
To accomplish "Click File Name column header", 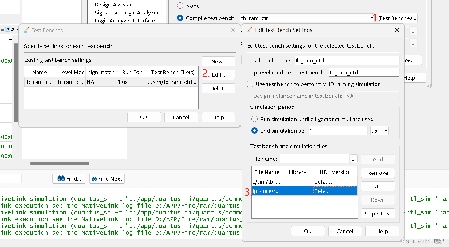I will click(x=267, y=172).
